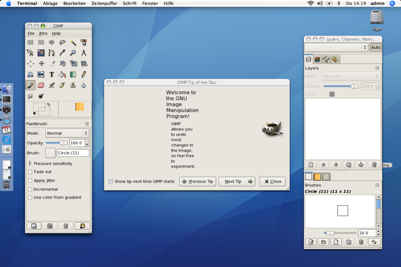Enable the Apply Jitter checkbox

point(30,181)
